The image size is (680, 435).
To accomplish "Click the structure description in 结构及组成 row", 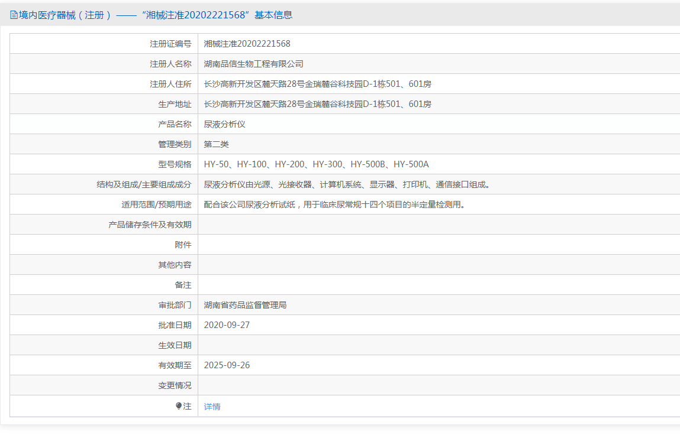I will click(x=347, y=184).
